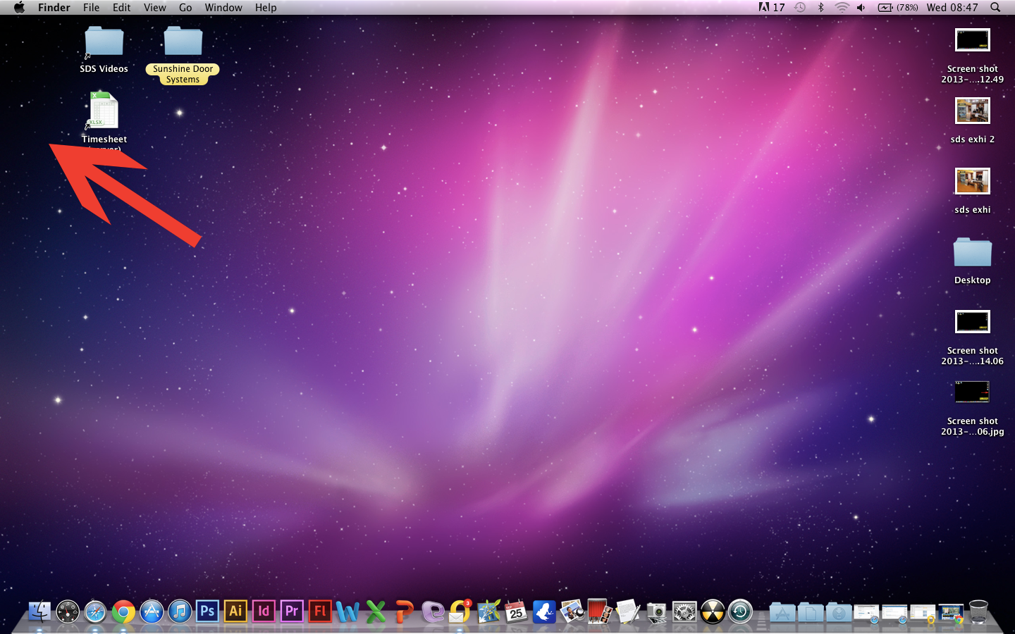
Task: Click the volume speaker icon
Action: click(x=861, y=8)
